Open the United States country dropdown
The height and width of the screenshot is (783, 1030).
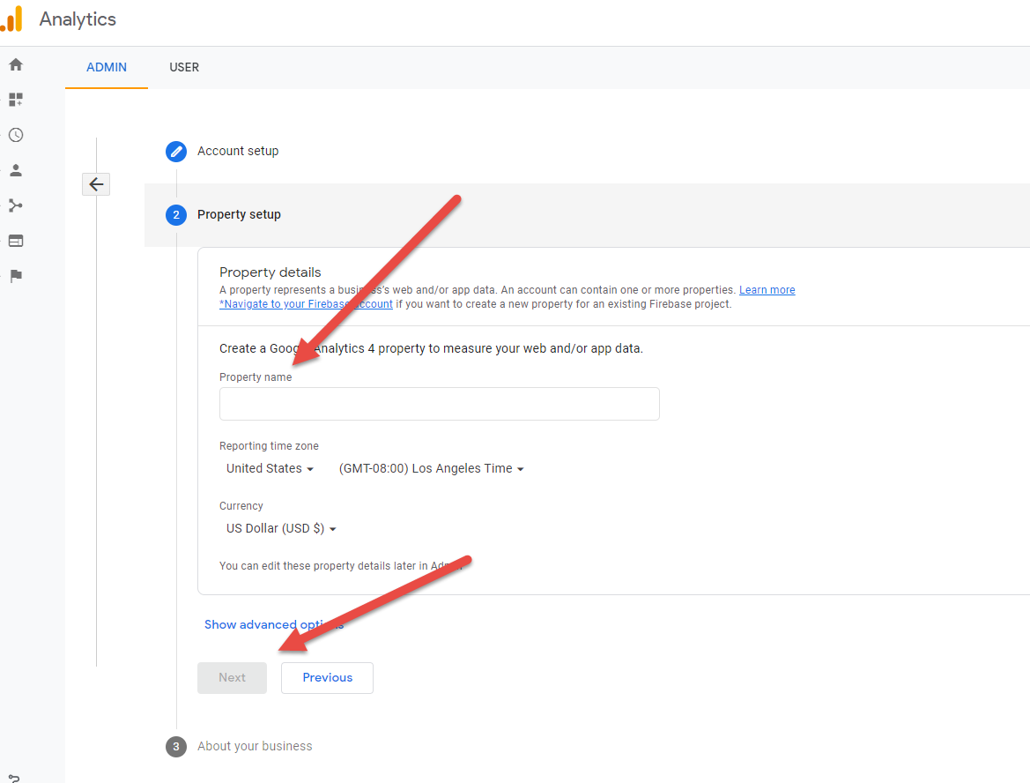click(270, 468)
